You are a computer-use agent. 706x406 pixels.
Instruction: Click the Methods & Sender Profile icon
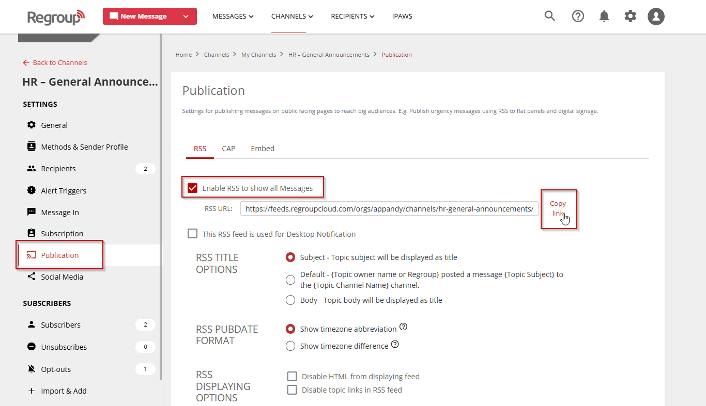(x=32, y=147)
